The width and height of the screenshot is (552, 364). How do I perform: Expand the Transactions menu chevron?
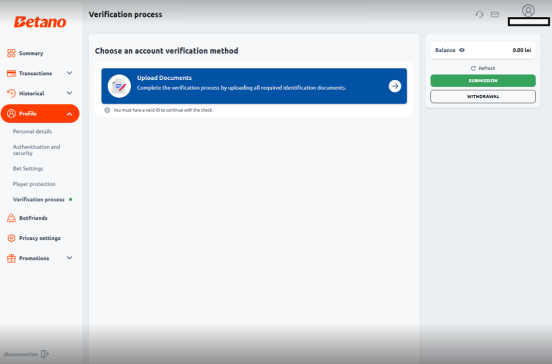[69, 73]
